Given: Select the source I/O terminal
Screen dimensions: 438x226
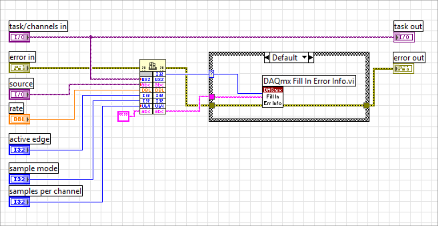Looking at the screenshot, I should [19, 94].
